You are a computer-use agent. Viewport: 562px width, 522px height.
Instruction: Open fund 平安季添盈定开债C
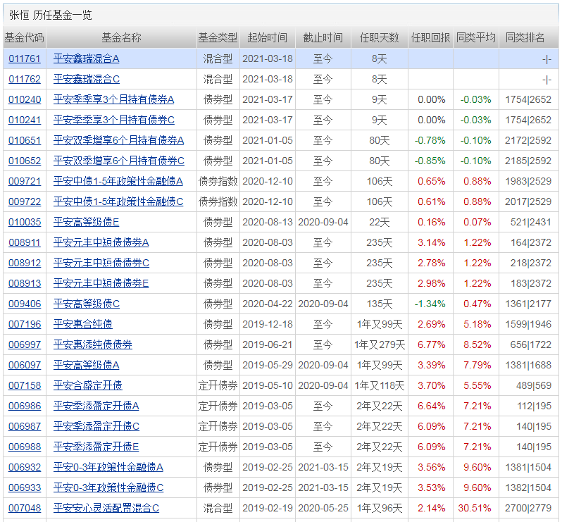(x=96, y=427)
